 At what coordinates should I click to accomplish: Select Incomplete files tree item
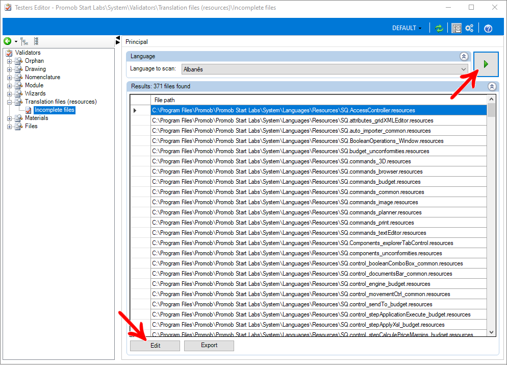coord(54,110)
